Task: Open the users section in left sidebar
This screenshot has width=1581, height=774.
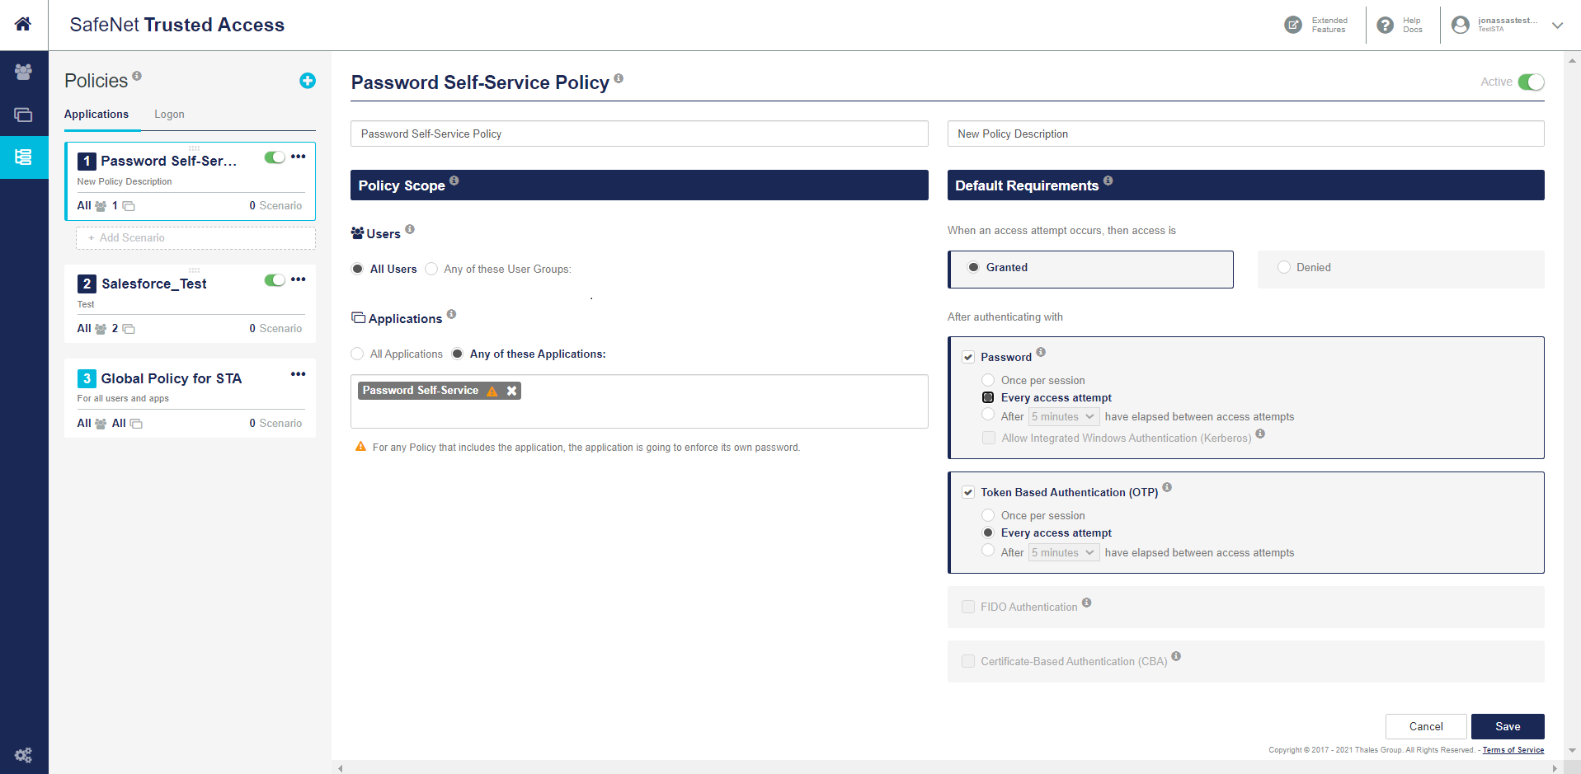Action: (x=23, y=72)
